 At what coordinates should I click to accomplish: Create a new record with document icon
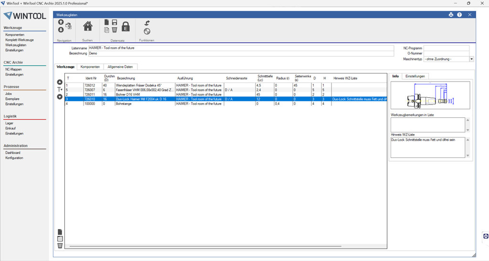[106, 22]
